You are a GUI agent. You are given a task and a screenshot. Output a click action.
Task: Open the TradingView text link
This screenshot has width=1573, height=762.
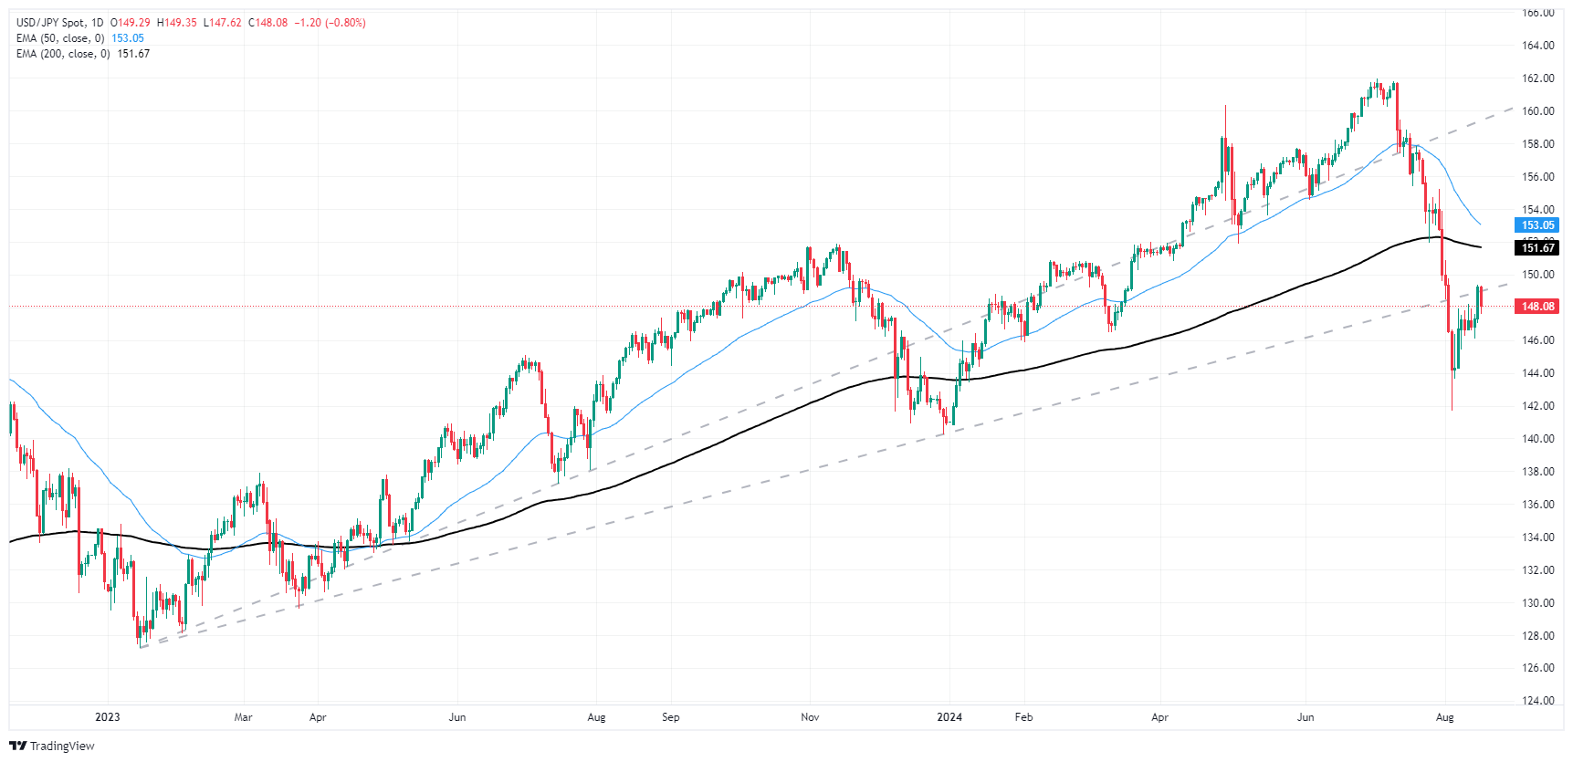[62, 746]
